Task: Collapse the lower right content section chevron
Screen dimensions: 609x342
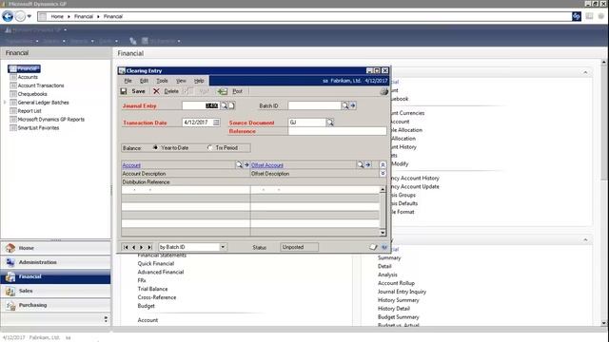Action: (585, 240)
